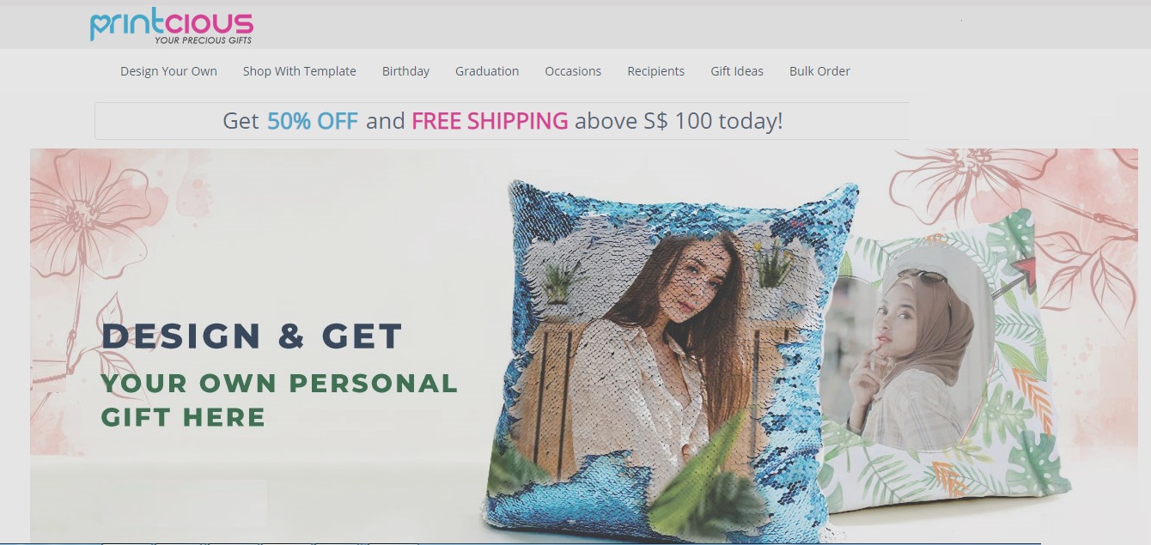Image resolution: width=1151 pixels, height=545 pixels.
Task: Click the 'Your Precious Gifts' tagline
Action: tap(204, 40)
